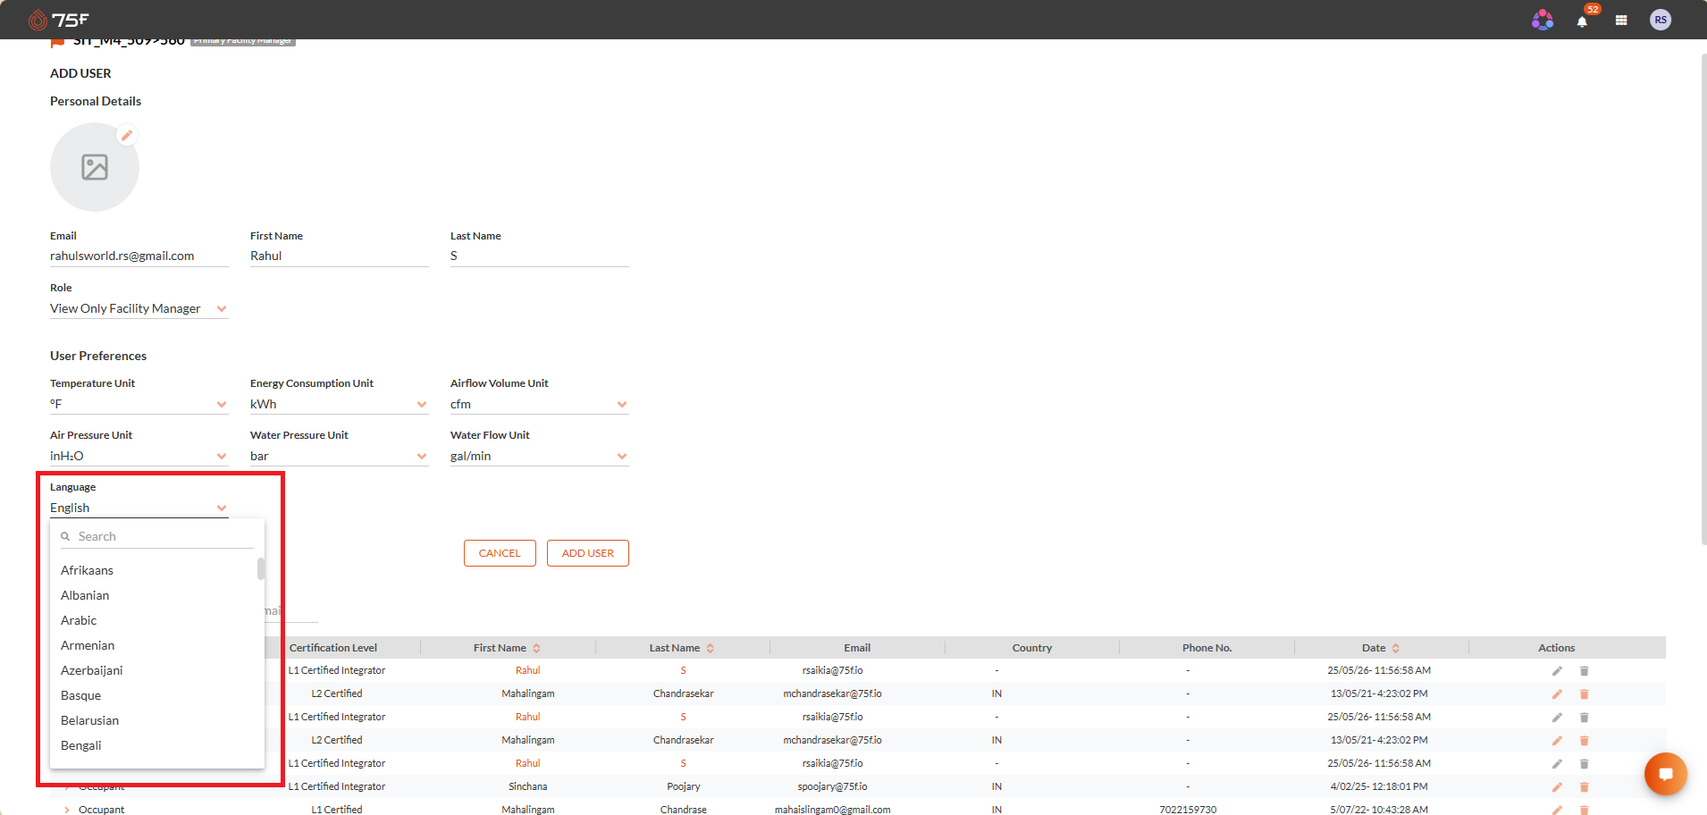The height and width of the screenshot is (815, 1707).
Task: Expand the Occupant row chevron
Action: coord(67,810)
